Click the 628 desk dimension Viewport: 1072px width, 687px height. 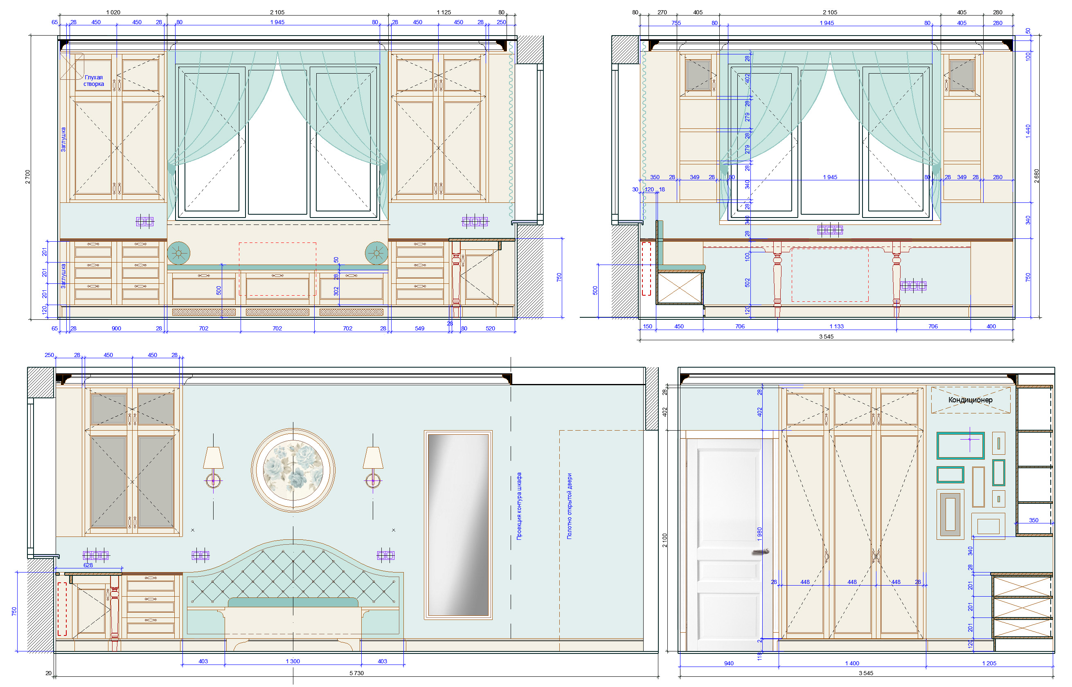coord(88,565)
